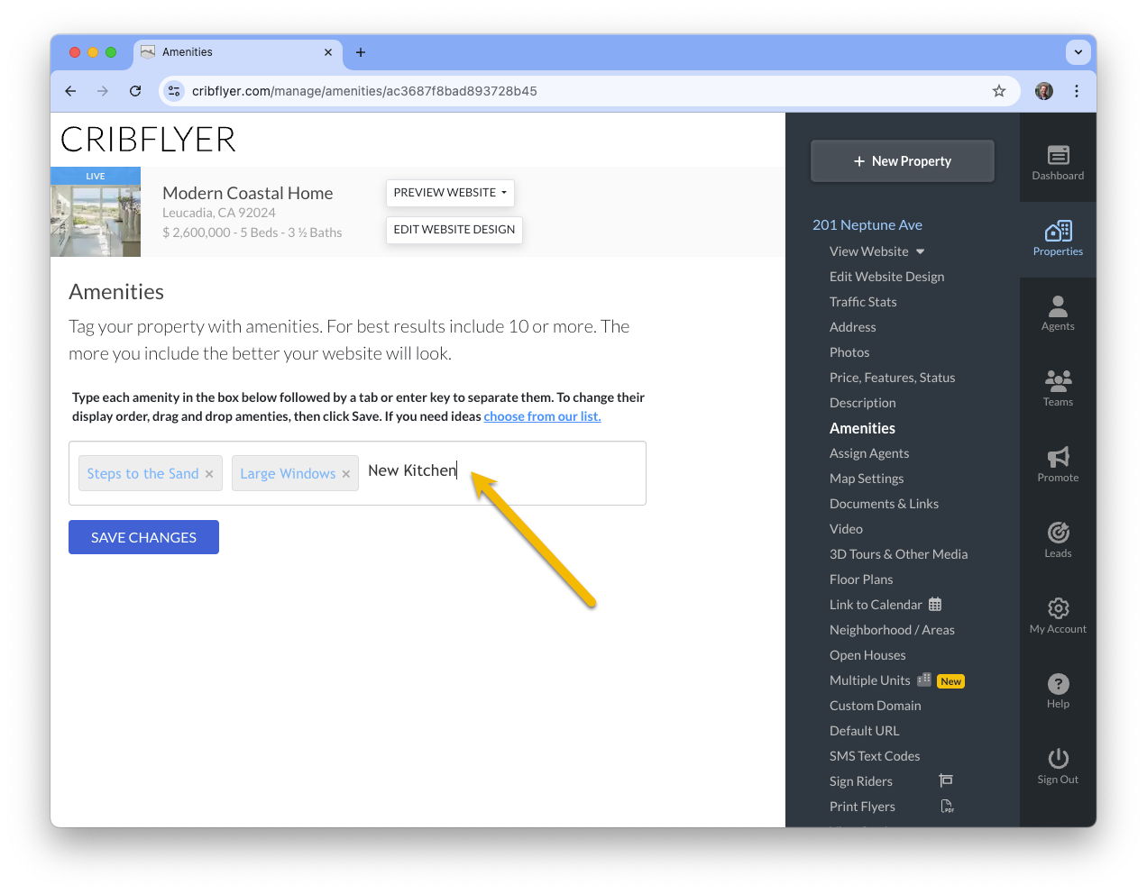Open the Agents icon

pyautogui.click(x=1058, y=306)
